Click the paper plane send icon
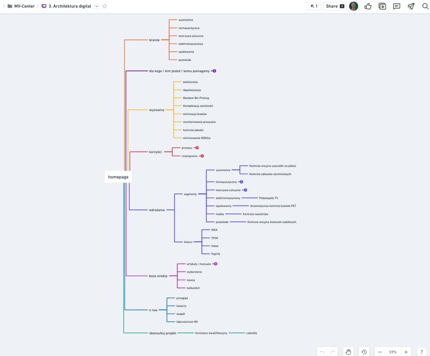The width and height of the screenshot is (430, 356). click(x=411, y=6)
